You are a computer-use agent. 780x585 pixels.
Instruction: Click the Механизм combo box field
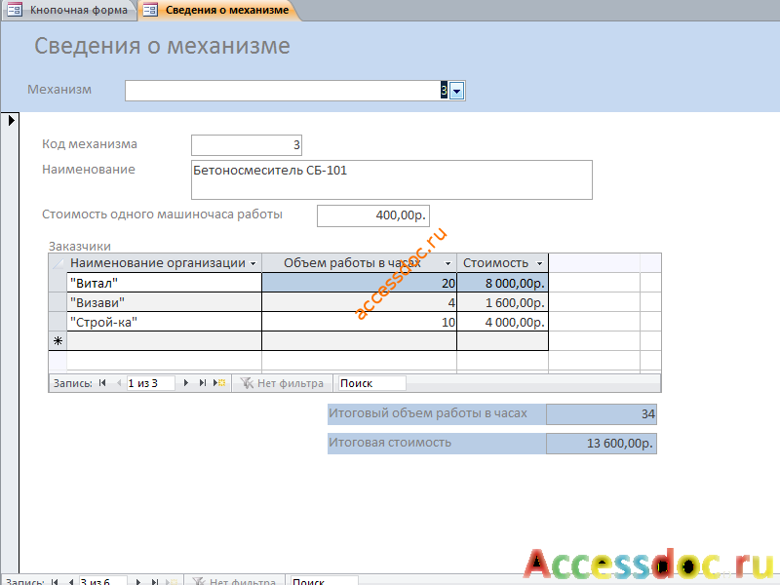(x=287, y=91)
